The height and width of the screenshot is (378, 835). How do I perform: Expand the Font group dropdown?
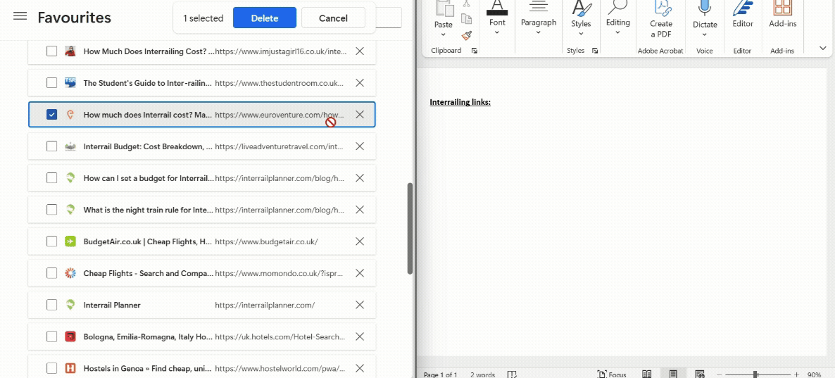click(497, 32)
